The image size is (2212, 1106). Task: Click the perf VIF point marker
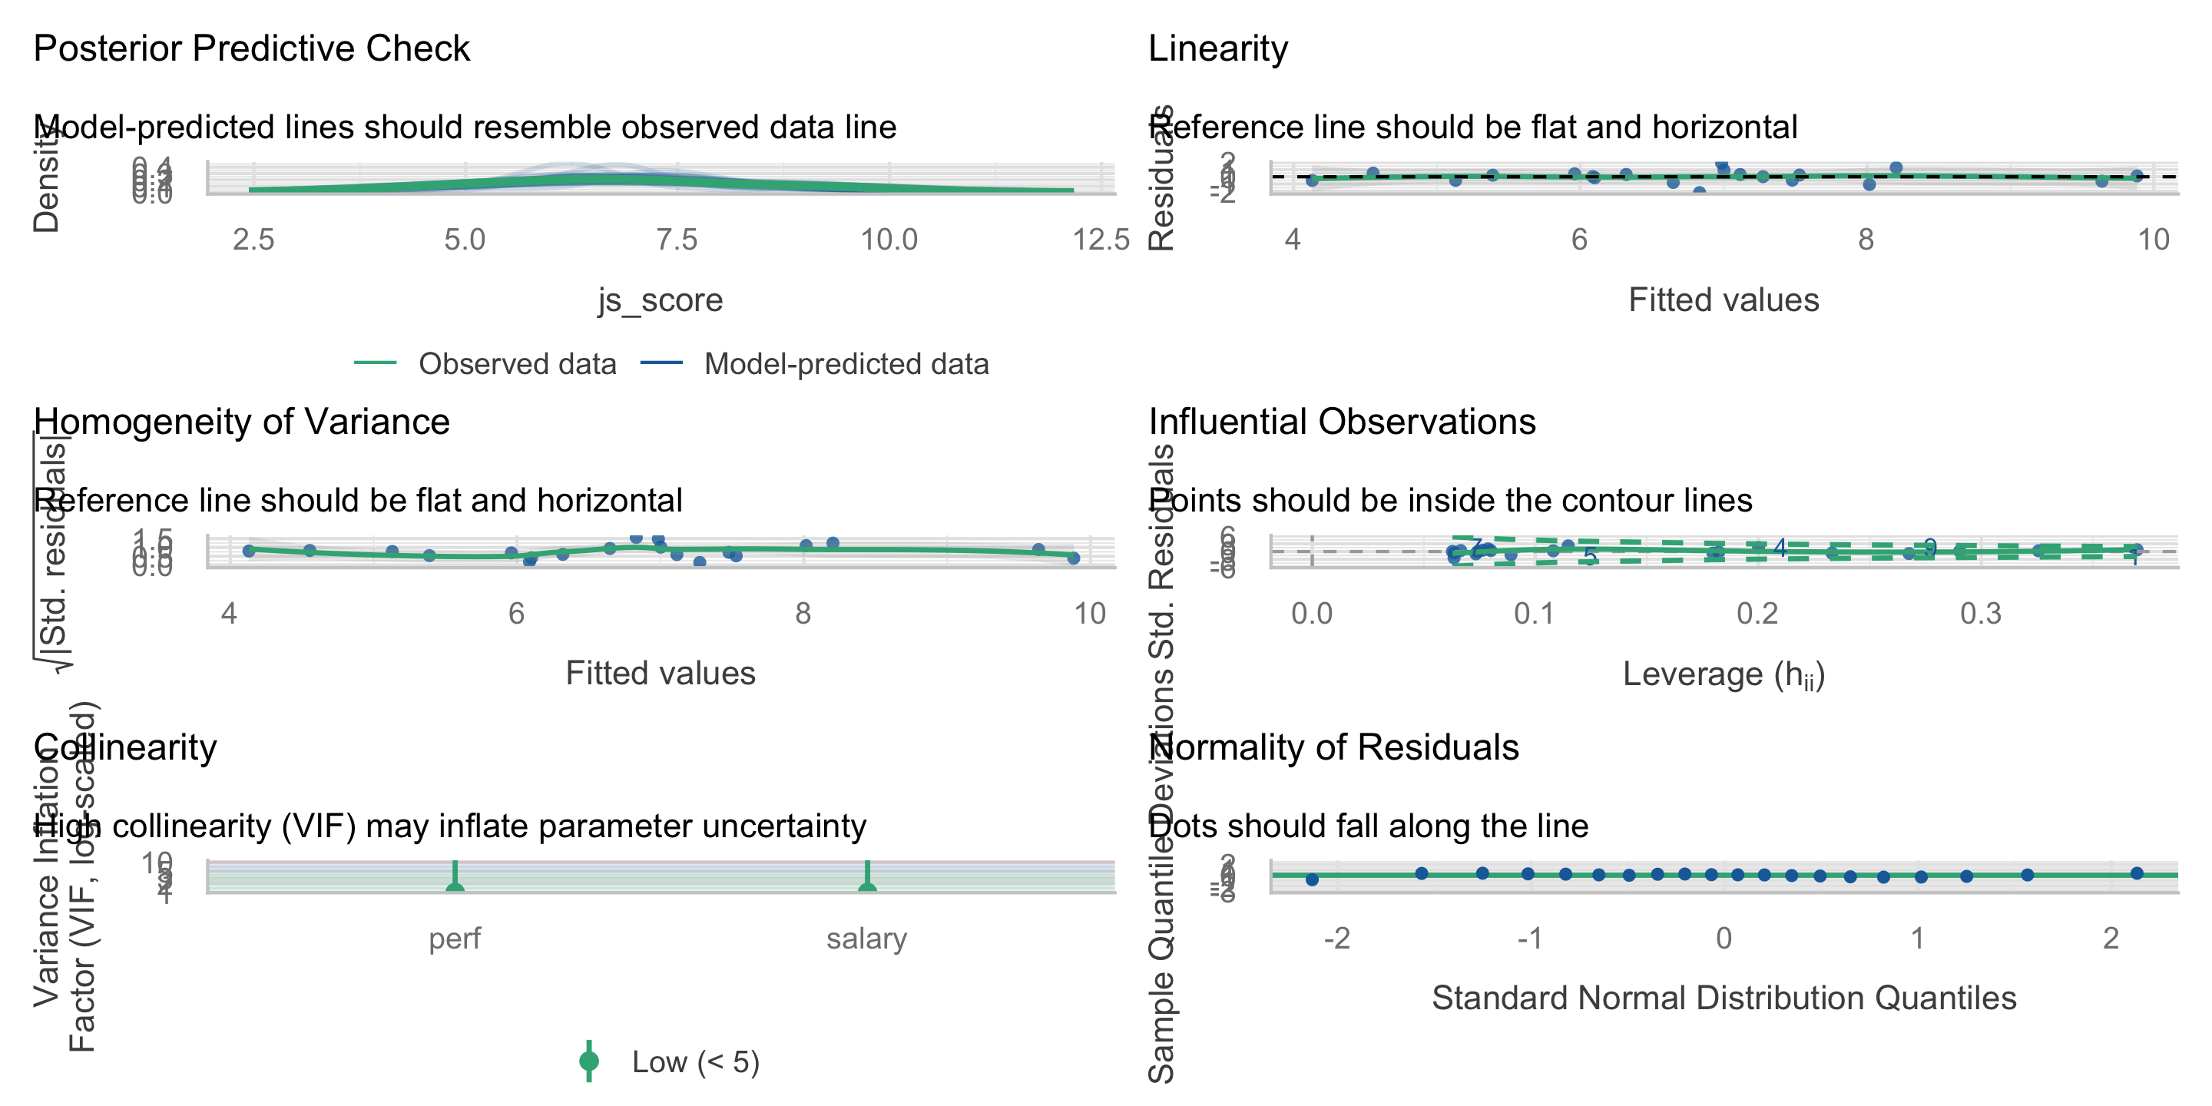point(455,888)
